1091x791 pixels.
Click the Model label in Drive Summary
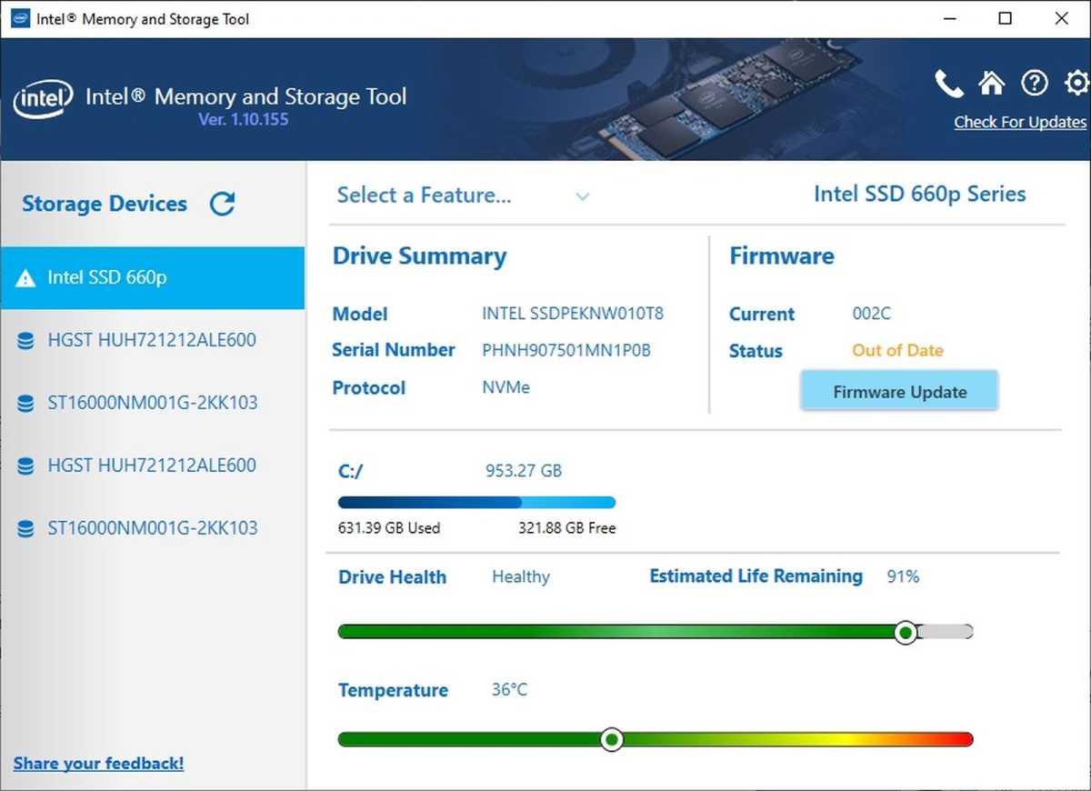(x=360, y=315)
